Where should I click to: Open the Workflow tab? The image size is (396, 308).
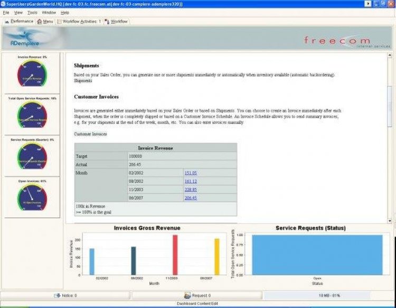click(x=116, y=22)
